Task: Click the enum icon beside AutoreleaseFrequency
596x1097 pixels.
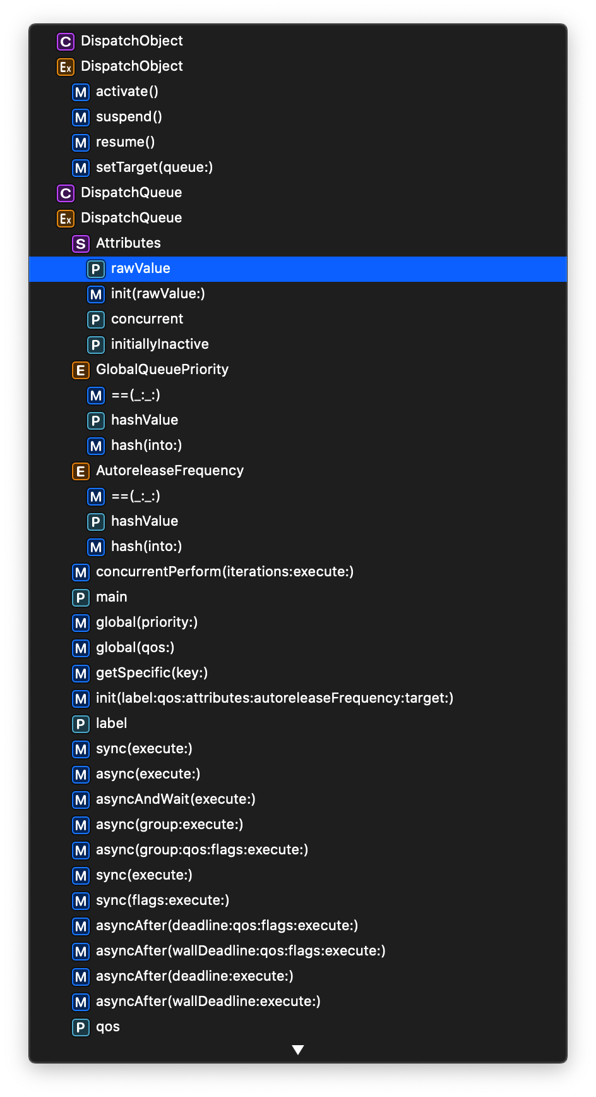Action: click(x=81, y=471)
